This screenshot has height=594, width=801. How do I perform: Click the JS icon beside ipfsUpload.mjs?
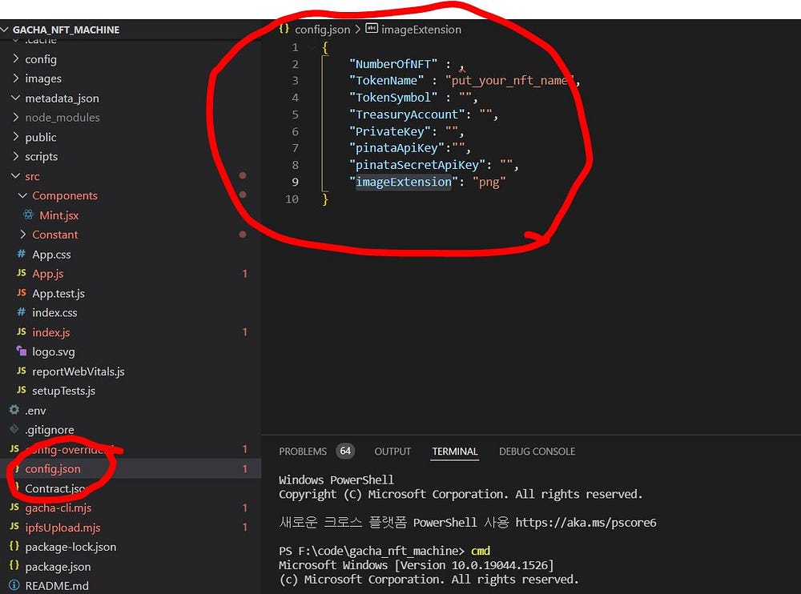pyautogui.click(x=14, y=527)
